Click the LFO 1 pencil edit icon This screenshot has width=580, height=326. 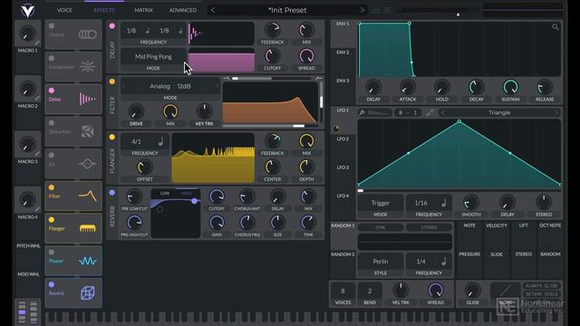point(430,112)
